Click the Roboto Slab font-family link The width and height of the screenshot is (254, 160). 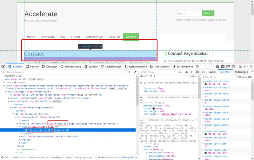(x=169, y=114)
